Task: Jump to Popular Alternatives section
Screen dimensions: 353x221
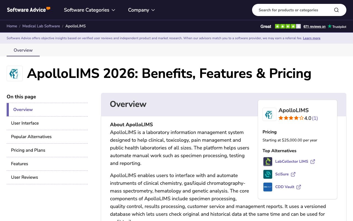Action: tap(47, 137)
